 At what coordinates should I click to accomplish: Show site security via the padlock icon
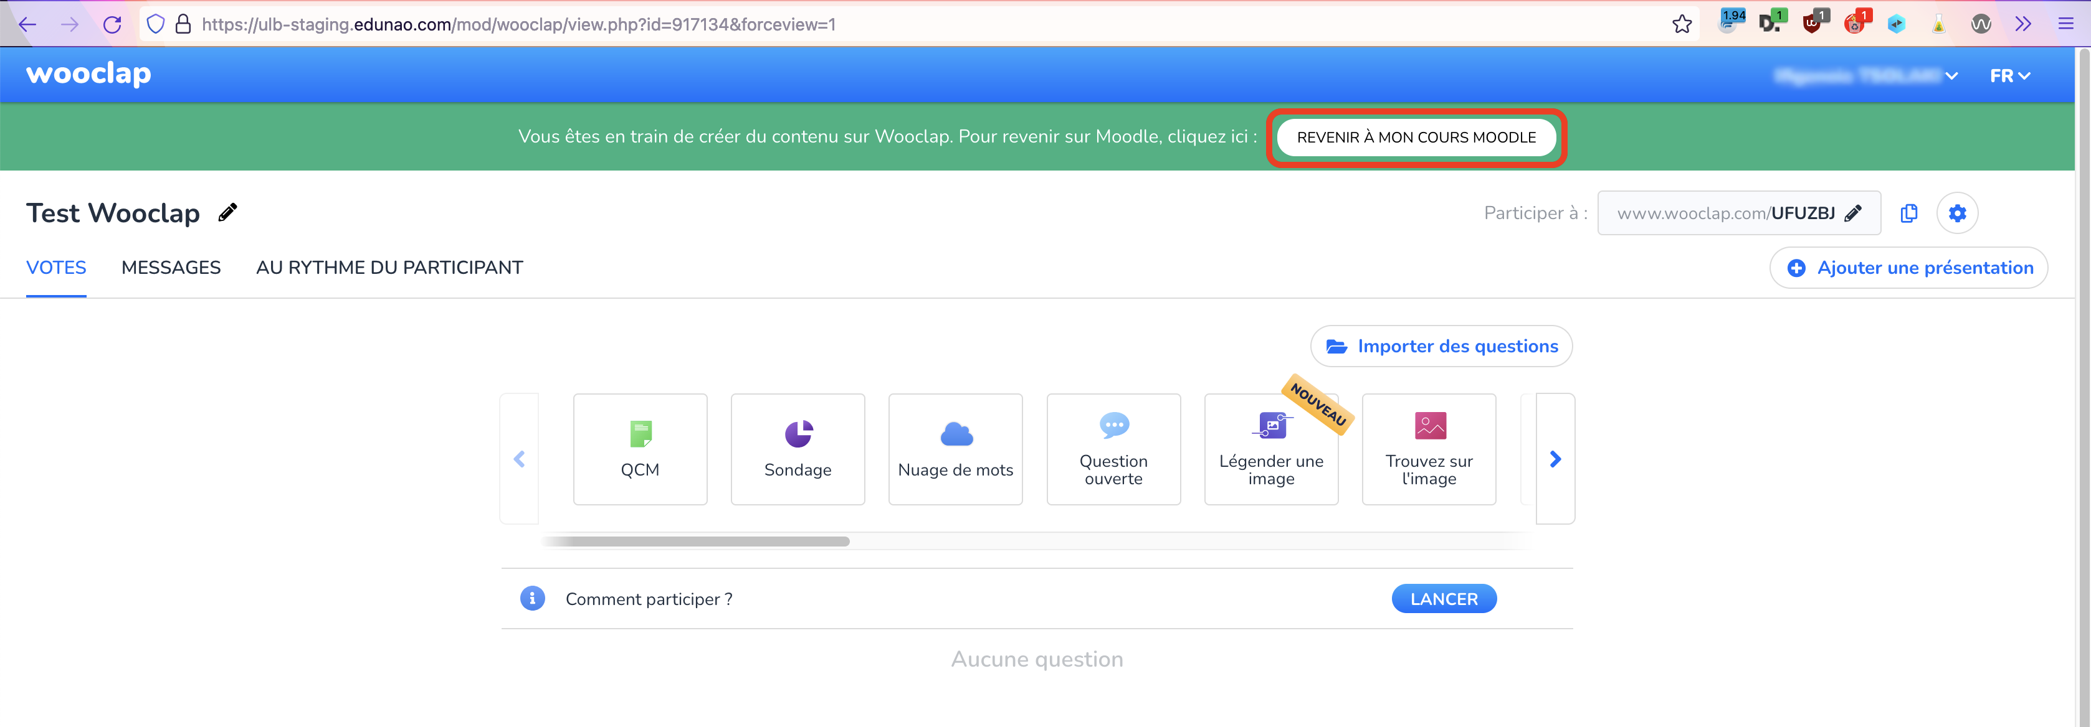[x=183, y=24]
